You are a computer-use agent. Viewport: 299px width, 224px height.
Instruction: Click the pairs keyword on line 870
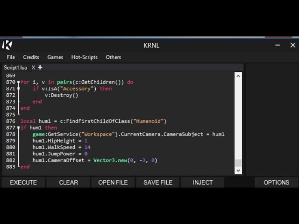[64, 82]
